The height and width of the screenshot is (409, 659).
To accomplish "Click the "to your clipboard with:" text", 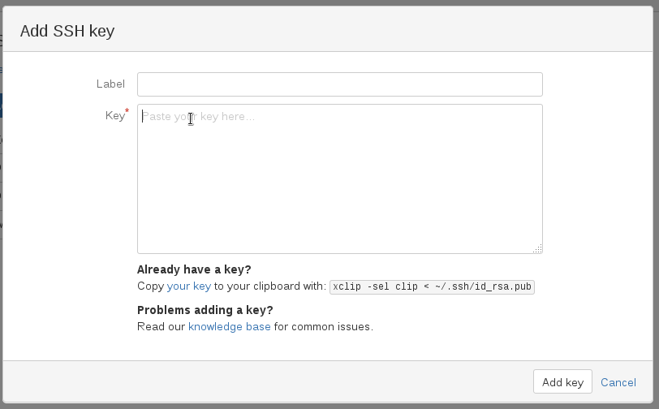I will tap(270, 286).
